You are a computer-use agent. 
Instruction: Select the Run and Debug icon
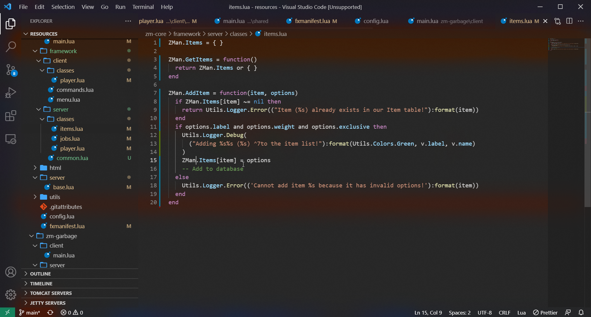(x=11, y=92)
